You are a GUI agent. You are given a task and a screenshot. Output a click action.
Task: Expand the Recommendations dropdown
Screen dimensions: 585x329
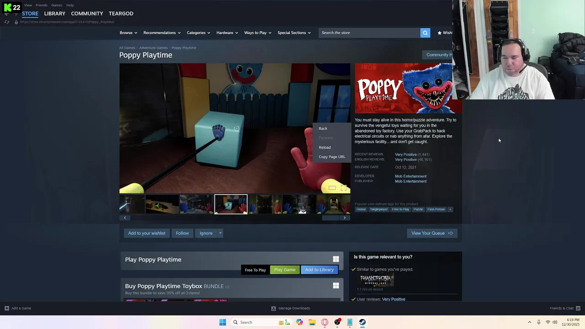(x=162, y=33)
